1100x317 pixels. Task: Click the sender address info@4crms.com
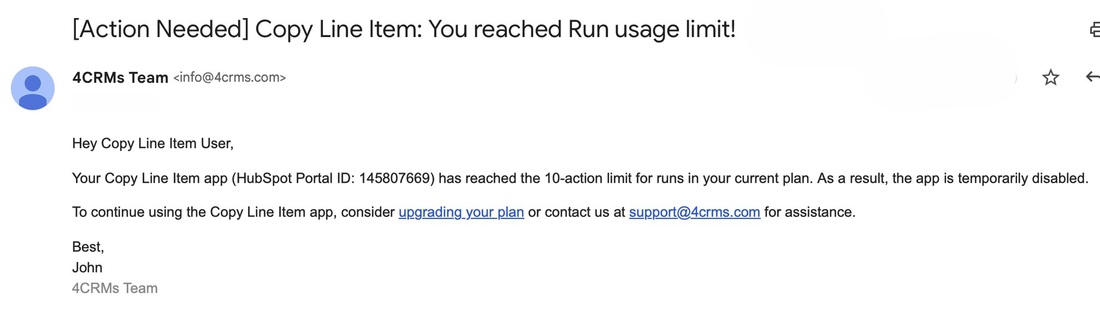(230, 77)
